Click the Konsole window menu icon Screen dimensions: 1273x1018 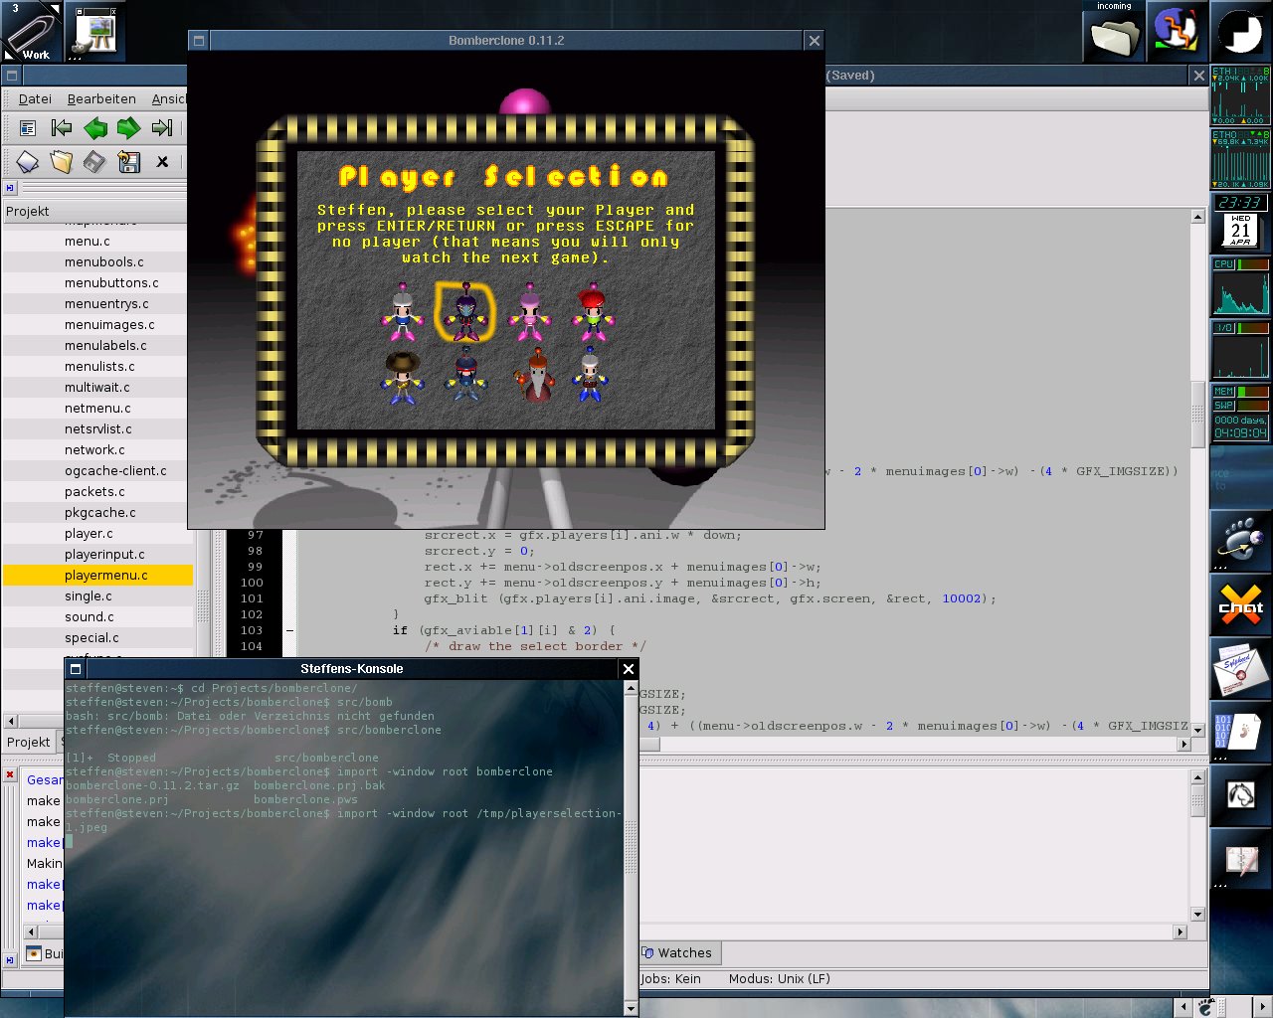tap(76, 669)
